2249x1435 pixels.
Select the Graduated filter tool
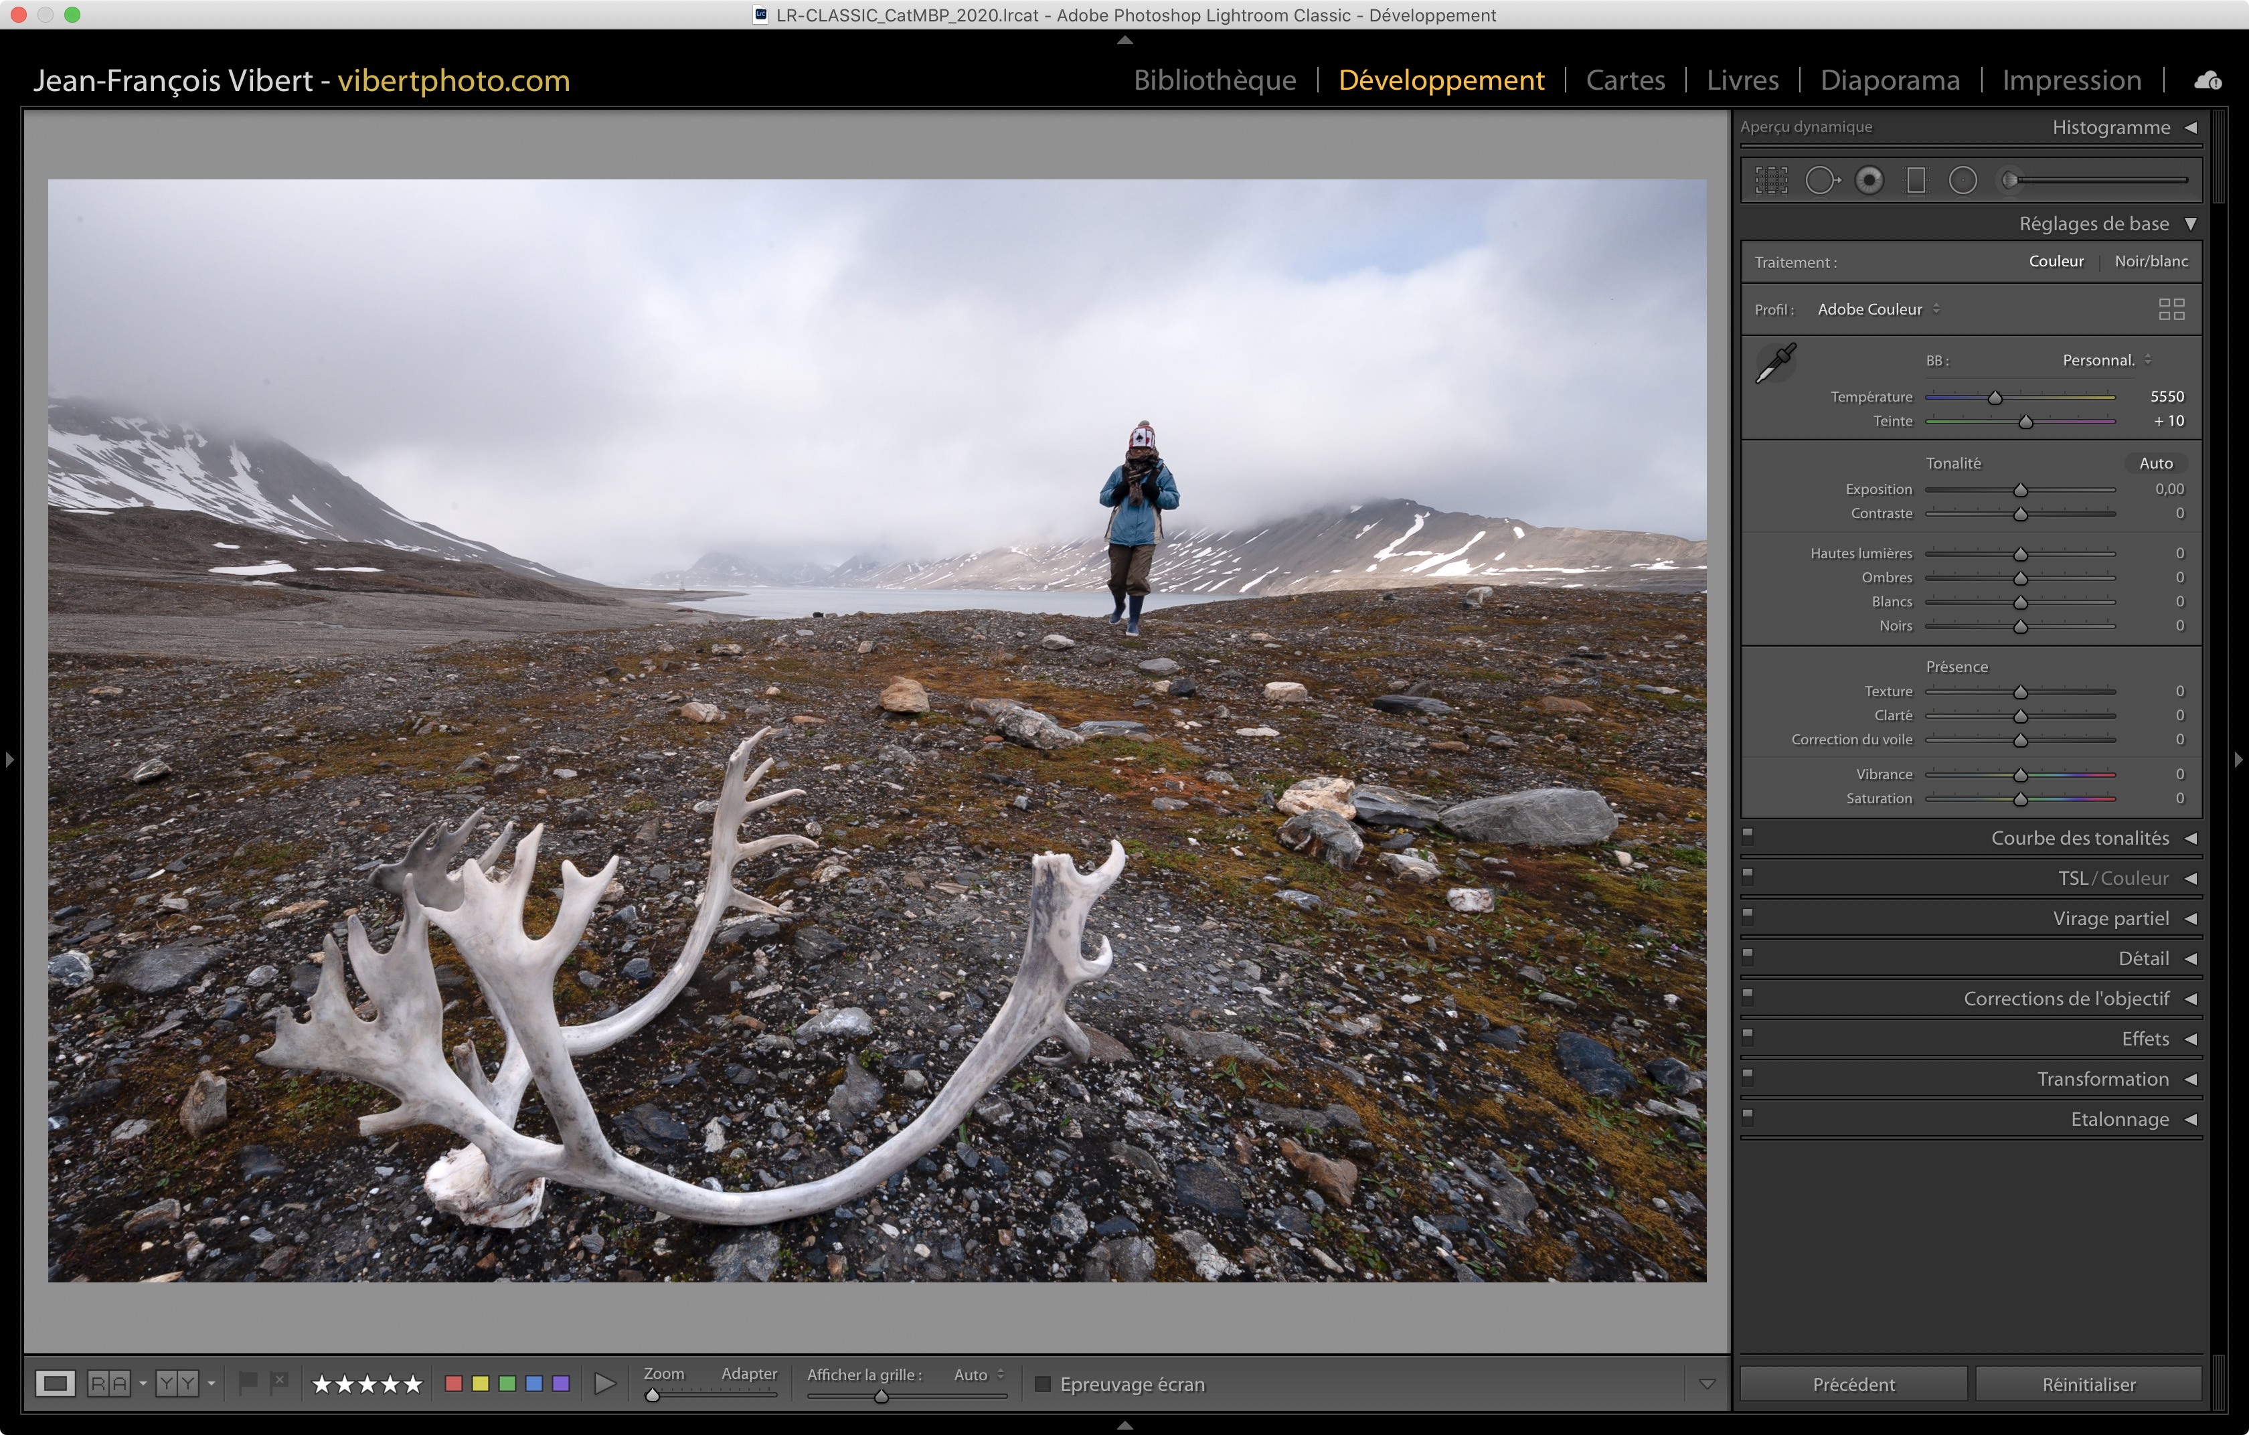pyautogui.click(x=1916, y=180)
